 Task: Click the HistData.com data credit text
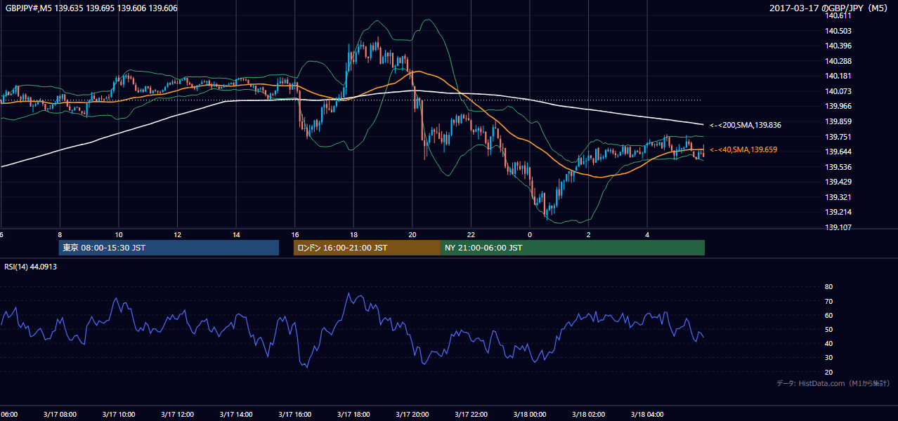833,383
